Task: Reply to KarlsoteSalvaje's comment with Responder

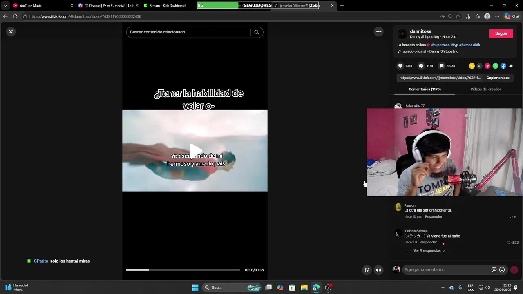Action: point(428,242)
